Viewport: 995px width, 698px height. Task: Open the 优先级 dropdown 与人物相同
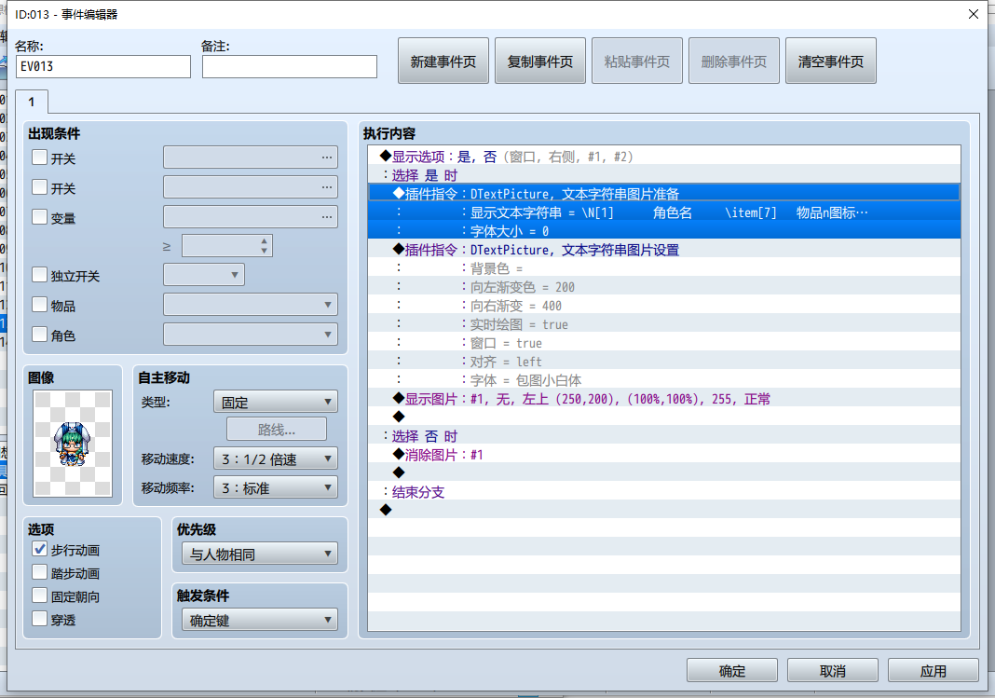coord(260,554)
